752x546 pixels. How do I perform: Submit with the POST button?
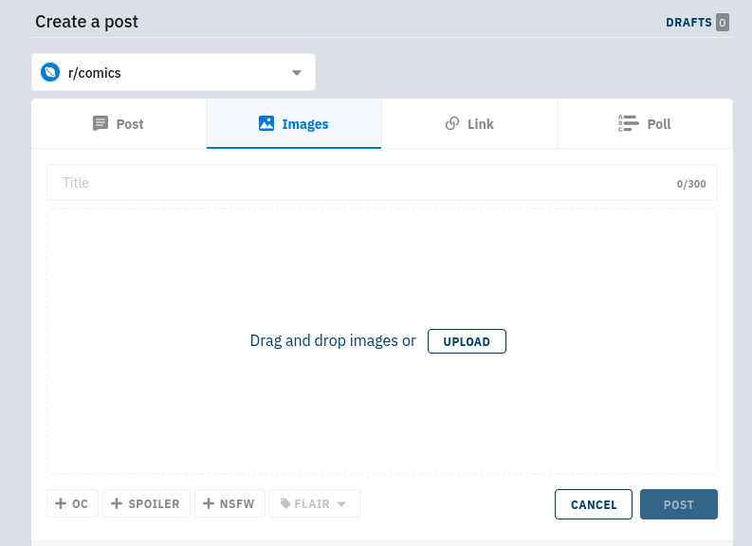[x=679, y=504]
